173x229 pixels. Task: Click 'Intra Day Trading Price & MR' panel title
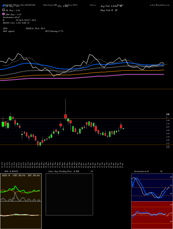pyautogui.click(x=64, y=171)
